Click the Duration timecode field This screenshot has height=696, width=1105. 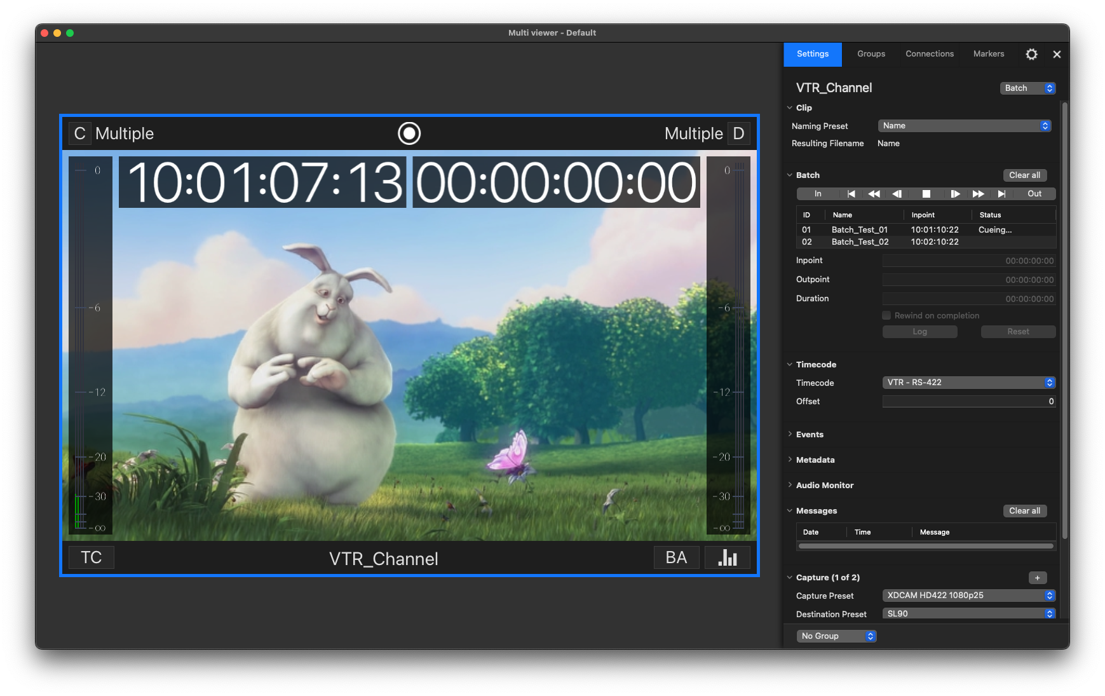[969, 299]
